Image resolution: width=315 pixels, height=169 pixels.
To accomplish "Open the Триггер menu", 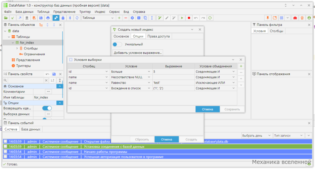I will click(85, 12).
